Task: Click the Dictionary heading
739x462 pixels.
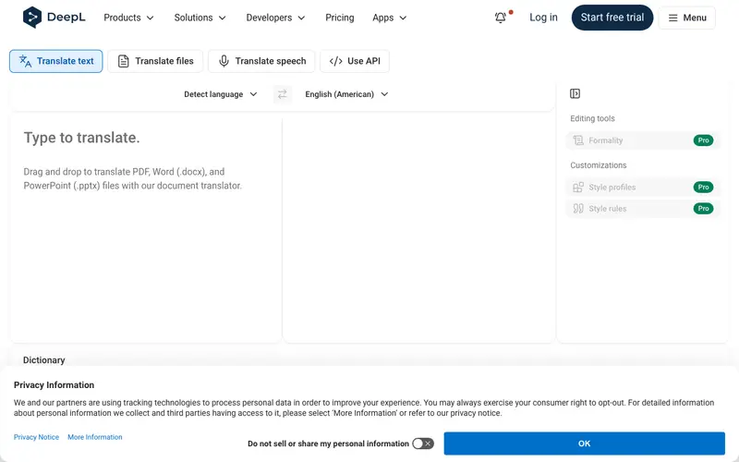Action: click(x=43, y=360)
